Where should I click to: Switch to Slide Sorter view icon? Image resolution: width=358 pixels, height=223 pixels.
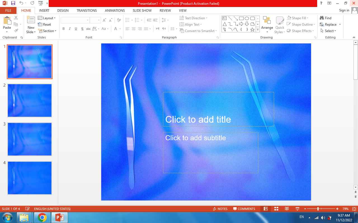(x=276, y=209)
